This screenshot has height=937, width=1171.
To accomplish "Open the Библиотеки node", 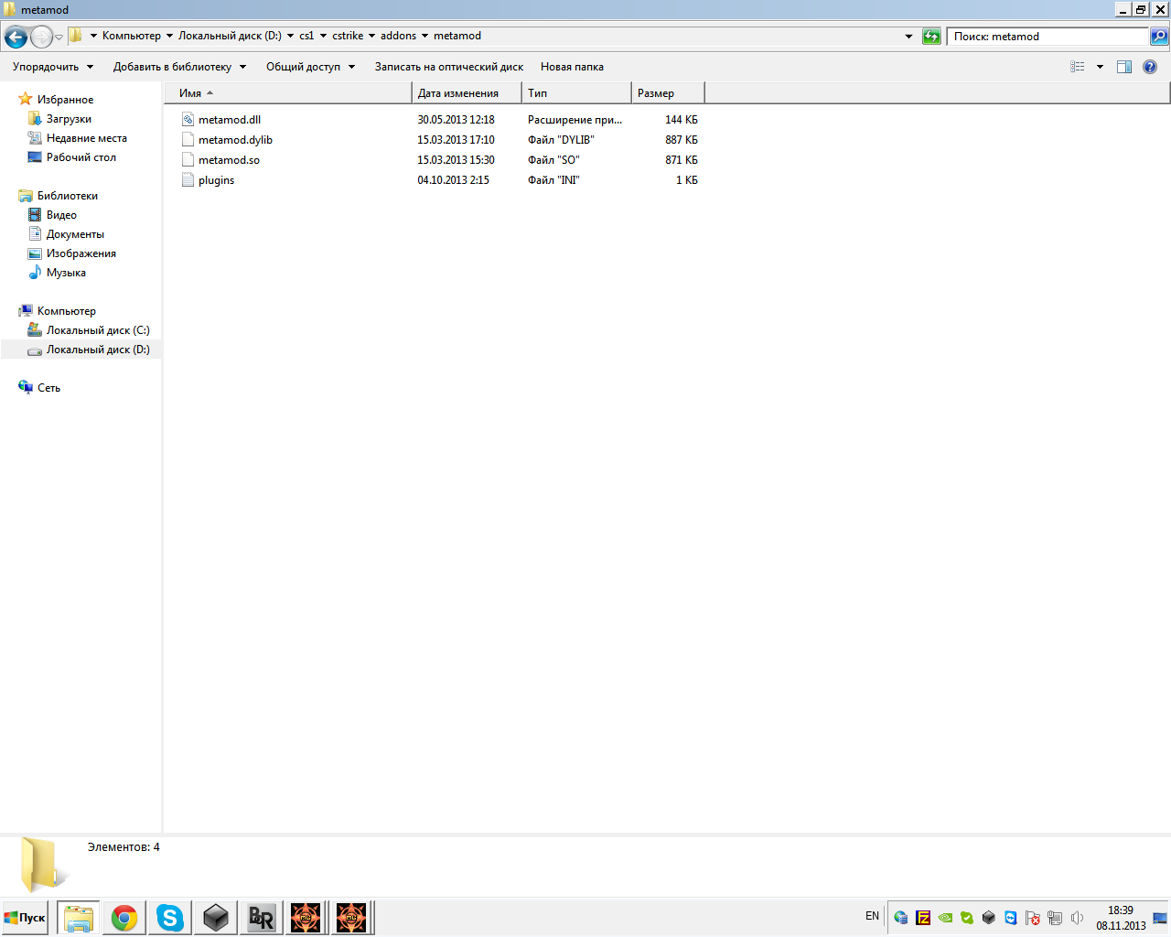I will coord(68,196).
